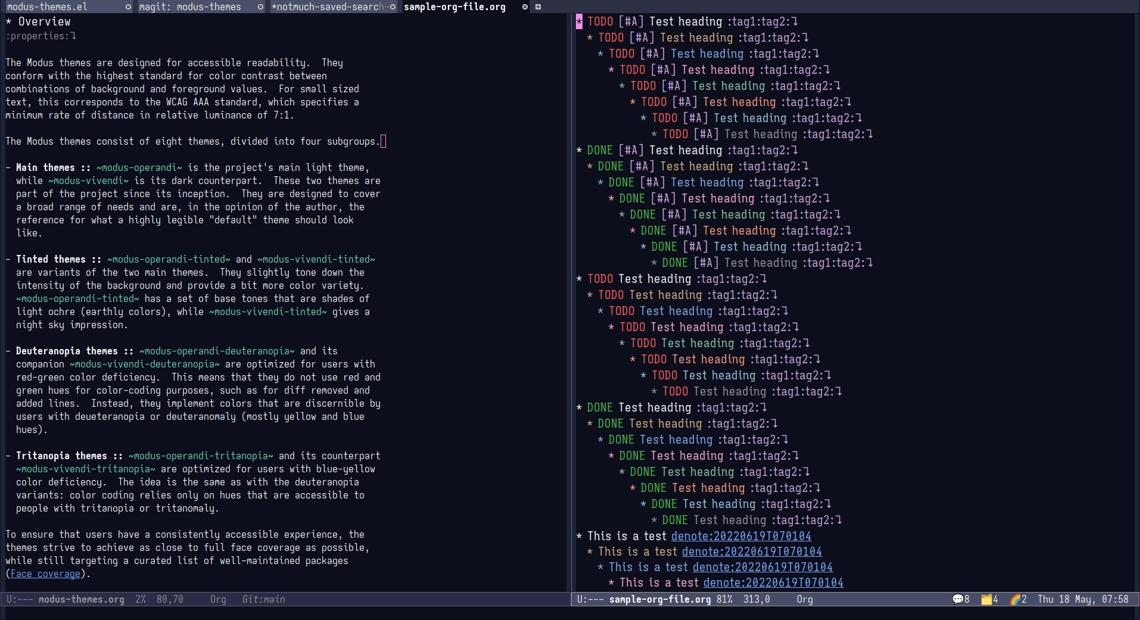The width and height of the screenshot is (1140, 620).
Task: Click the yellow folder mode-line icon
Action: pos(986,599)
